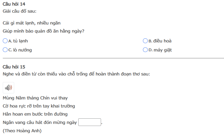Image resolution: width=224 pixels, height=134 pixels.
Task: Click the 'Nghe và điền từ' instruction text
Action: click(x=76, y=74)
